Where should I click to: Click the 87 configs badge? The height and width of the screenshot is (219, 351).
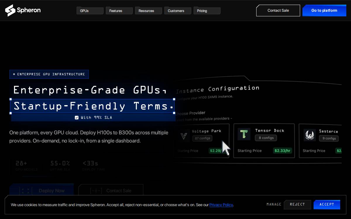pyautogui.click(x=202, y=138)
